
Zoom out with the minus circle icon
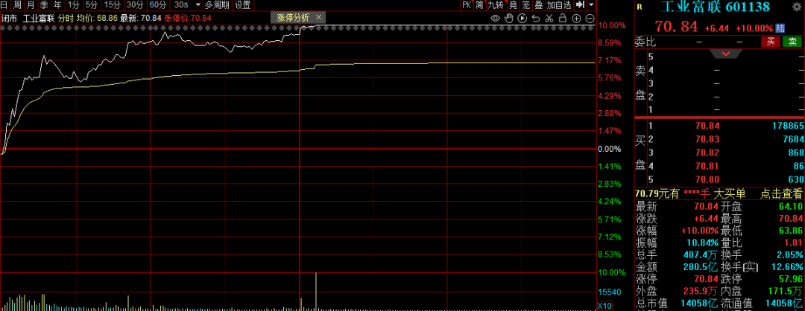(590, 19)
